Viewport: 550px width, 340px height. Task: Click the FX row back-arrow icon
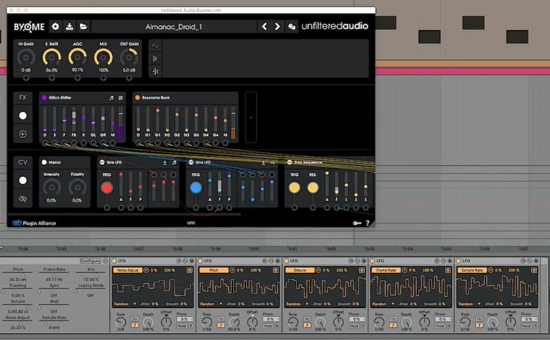click(23, 134)
